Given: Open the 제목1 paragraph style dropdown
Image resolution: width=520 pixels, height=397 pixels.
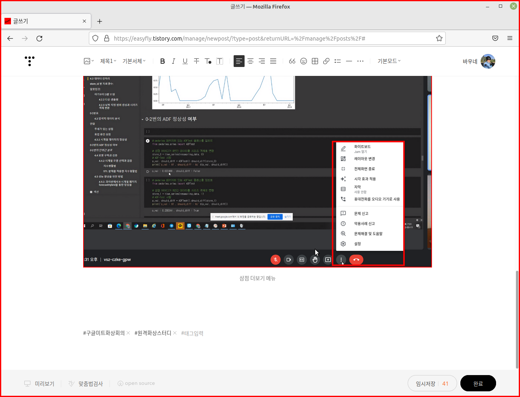Looking at the screenshot, I should pos(108,61).
